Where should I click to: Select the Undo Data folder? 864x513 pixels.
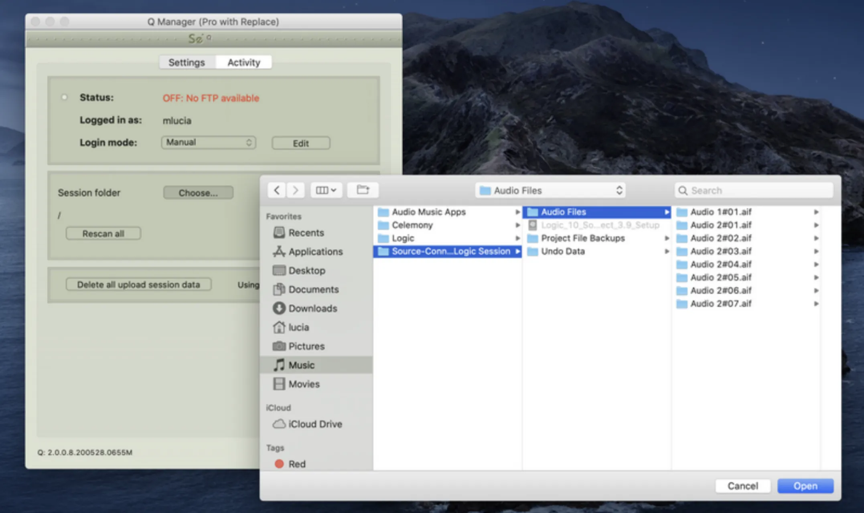(596, 251)
